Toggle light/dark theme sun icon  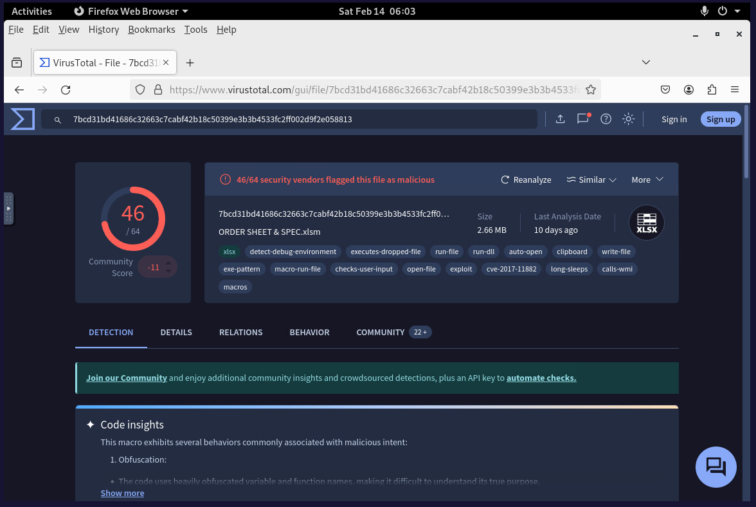coord(629,119)
